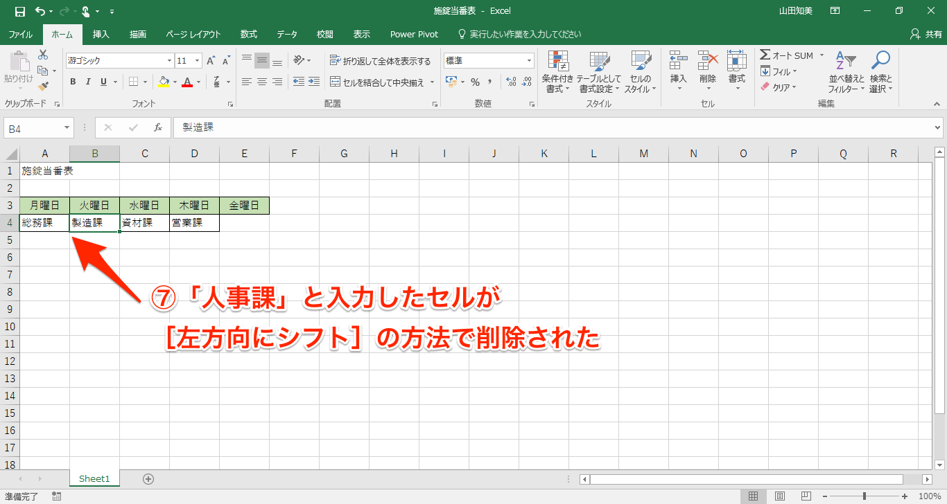The width and height of the screenshot is (947, 504).
Task: Increase font size with large A icon
Action: (211, 61)
